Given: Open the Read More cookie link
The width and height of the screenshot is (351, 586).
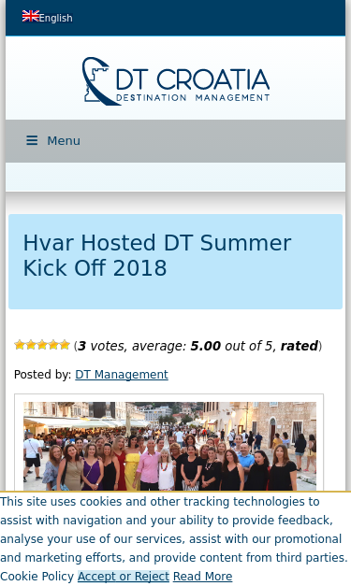Looking at the screenshot, I should coord(202,577).
